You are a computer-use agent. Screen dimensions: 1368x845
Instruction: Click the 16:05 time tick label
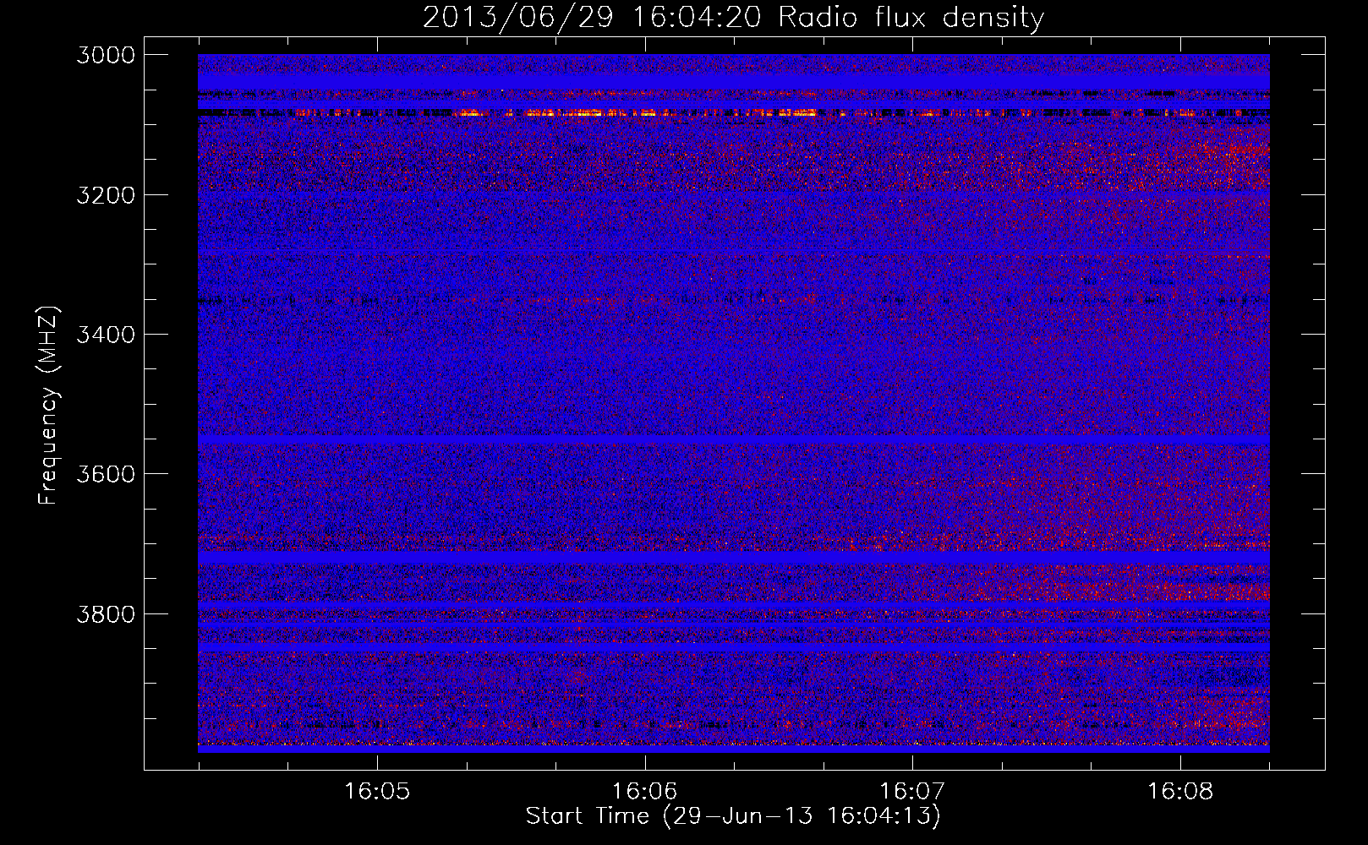click(377, 791)
